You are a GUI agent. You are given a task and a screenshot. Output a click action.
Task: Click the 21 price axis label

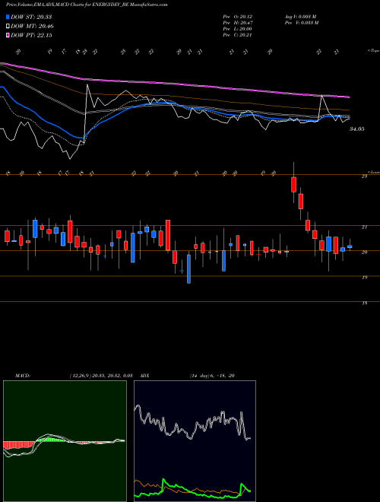364,227
